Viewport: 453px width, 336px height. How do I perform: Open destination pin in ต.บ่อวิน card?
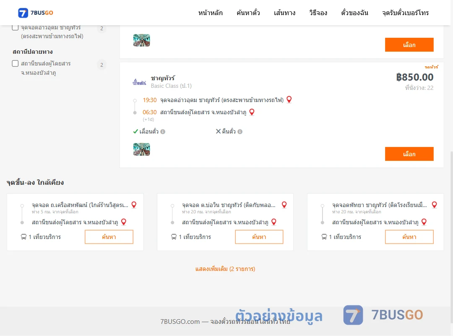pyautogui.click(x=274, y=222)
